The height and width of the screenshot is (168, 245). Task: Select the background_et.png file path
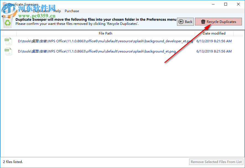pyautogui.click(x=97, y=51)
